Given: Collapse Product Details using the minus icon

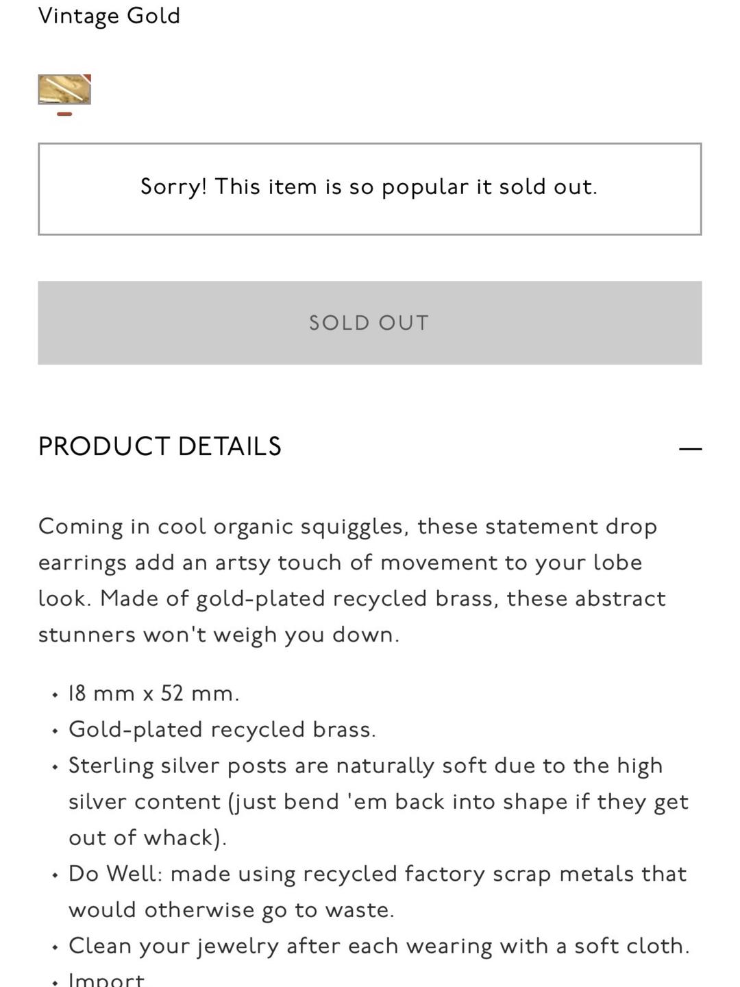Looking at the screenshot, I should [x=690, y=449].
